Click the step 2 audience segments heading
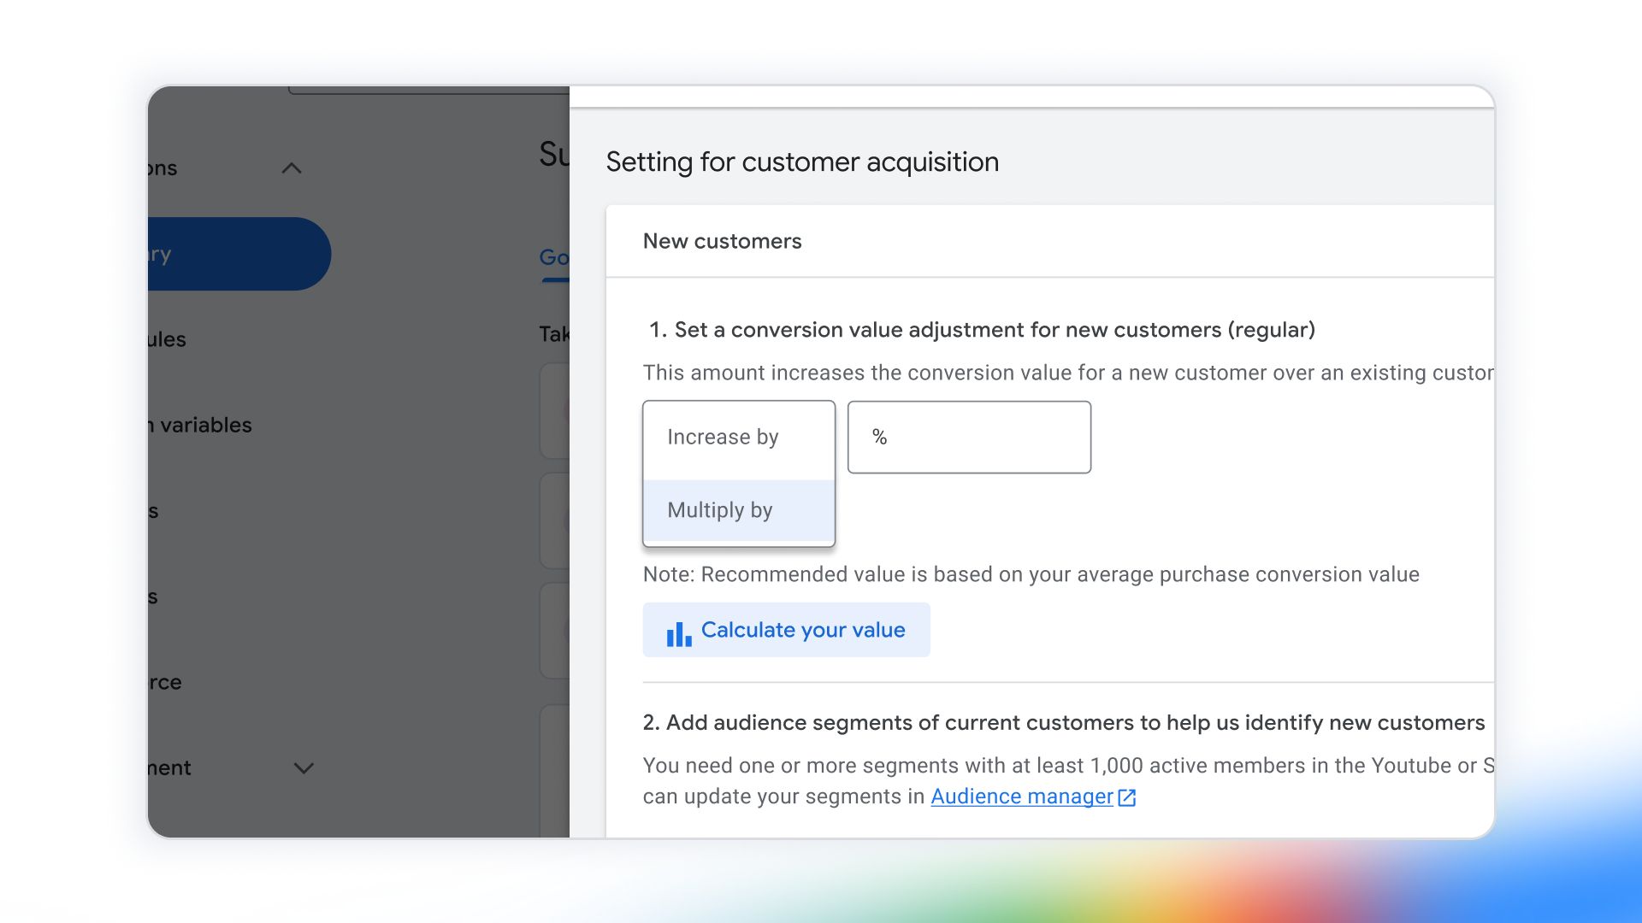The image size is (1642, 923). [x=1064, y=723]
